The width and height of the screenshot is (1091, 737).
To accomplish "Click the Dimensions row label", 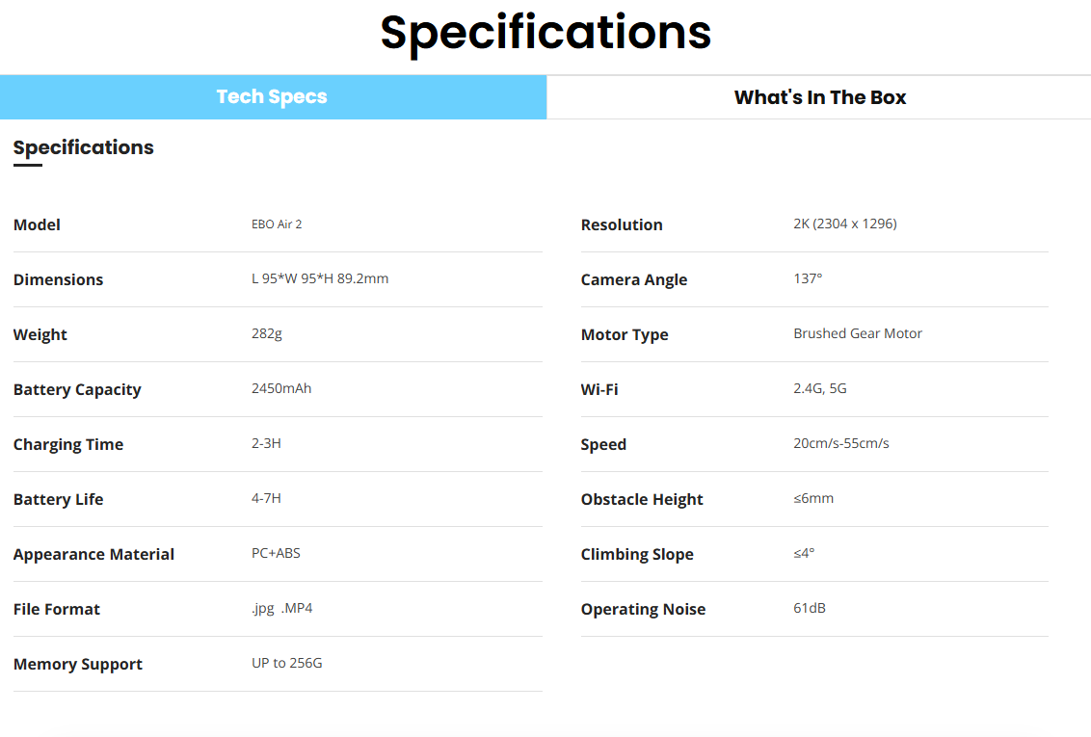I will pos(59,279).
